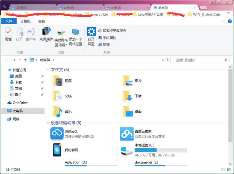The width and height of the screenshot is (234, 174).
Task: Select Quick access (快速访问) in the sidebar
Action: coord(17,70)
